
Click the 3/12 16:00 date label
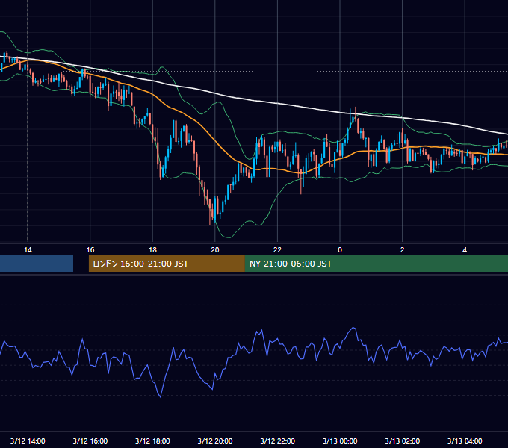point(90,441)
